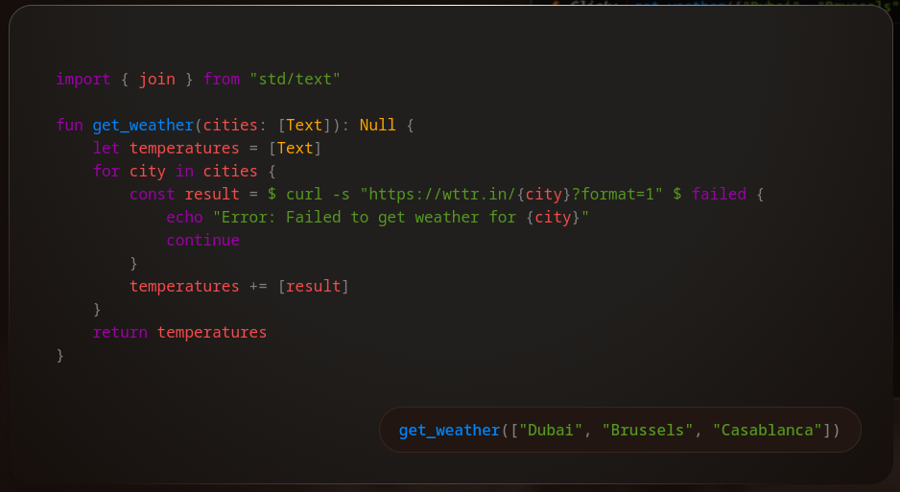Click the for keyword in loop

pyautogui.click(x=106, y=171)
